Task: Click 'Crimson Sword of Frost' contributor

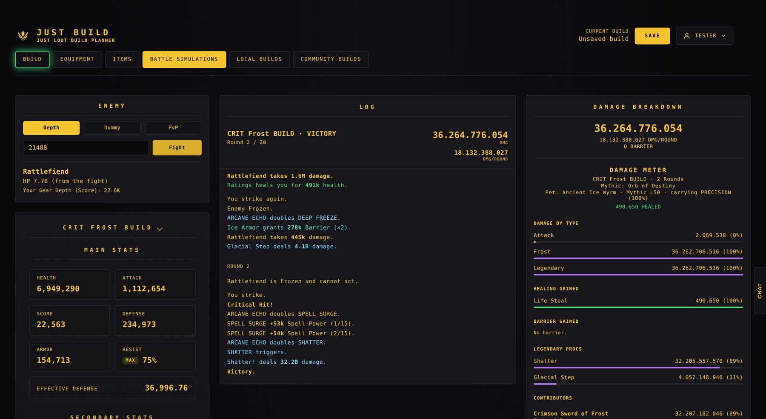Action: [571, 414]
